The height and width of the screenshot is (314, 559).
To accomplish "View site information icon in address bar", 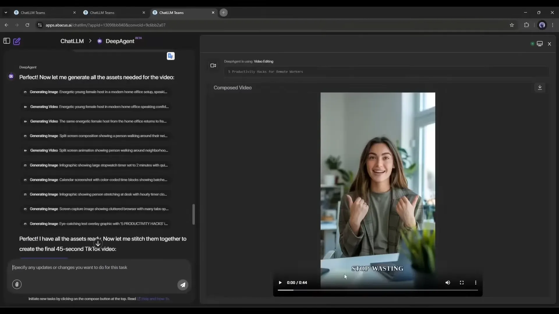I will pyautogui.click(x=40, y=25).
